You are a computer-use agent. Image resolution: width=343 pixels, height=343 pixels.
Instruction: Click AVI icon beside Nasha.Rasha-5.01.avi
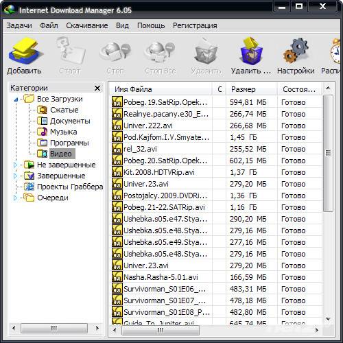pos(117,276)
